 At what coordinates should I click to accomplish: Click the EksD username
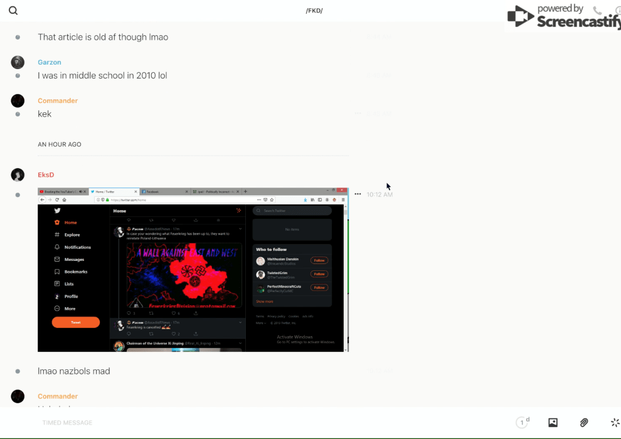point(46,175)
